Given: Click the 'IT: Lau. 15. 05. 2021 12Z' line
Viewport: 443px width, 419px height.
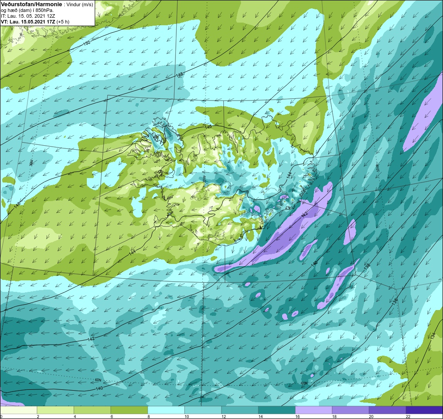Looking at the screenshot, I should pyautogui.click(x=27, y=16).
